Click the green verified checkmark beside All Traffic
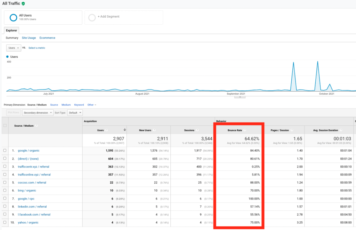Screen dimensions: 356x230 pyautogui.click(x=23, y=3)
